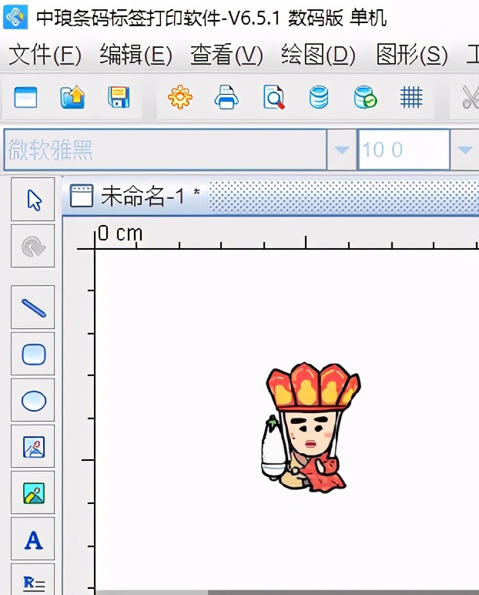The width and height of the screenshot is (479, 595).
Task: Open database settings with the database icon
Action: 319,97
